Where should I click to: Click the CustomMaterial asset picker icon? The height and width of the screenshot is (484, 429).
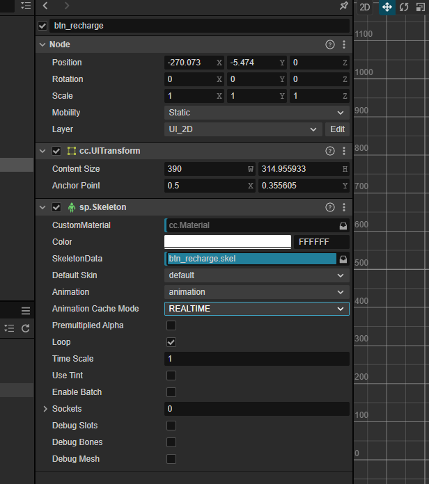(343, 226)
